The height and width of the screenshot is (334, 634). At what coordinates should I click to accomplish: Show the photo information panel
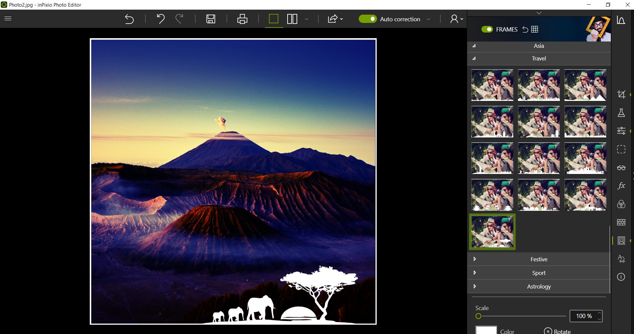(x=621, y=277)
